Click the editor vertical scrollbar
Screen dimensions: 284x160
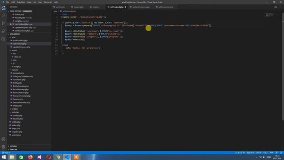tap(283, 66)
